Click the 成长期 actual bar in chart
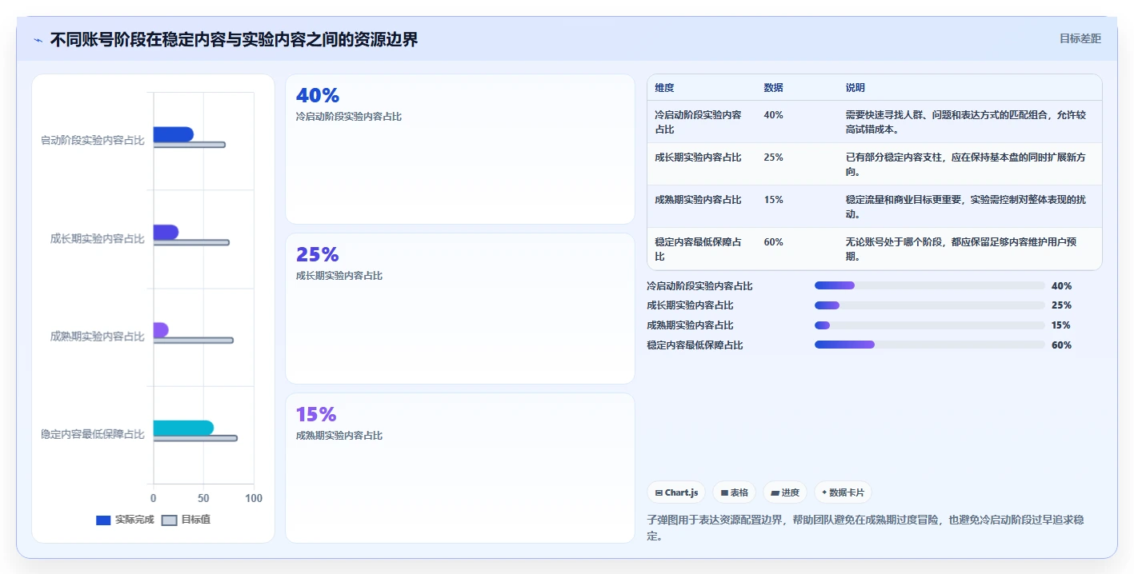Viewport: 1134px width, 574px height. pos(166,232)
